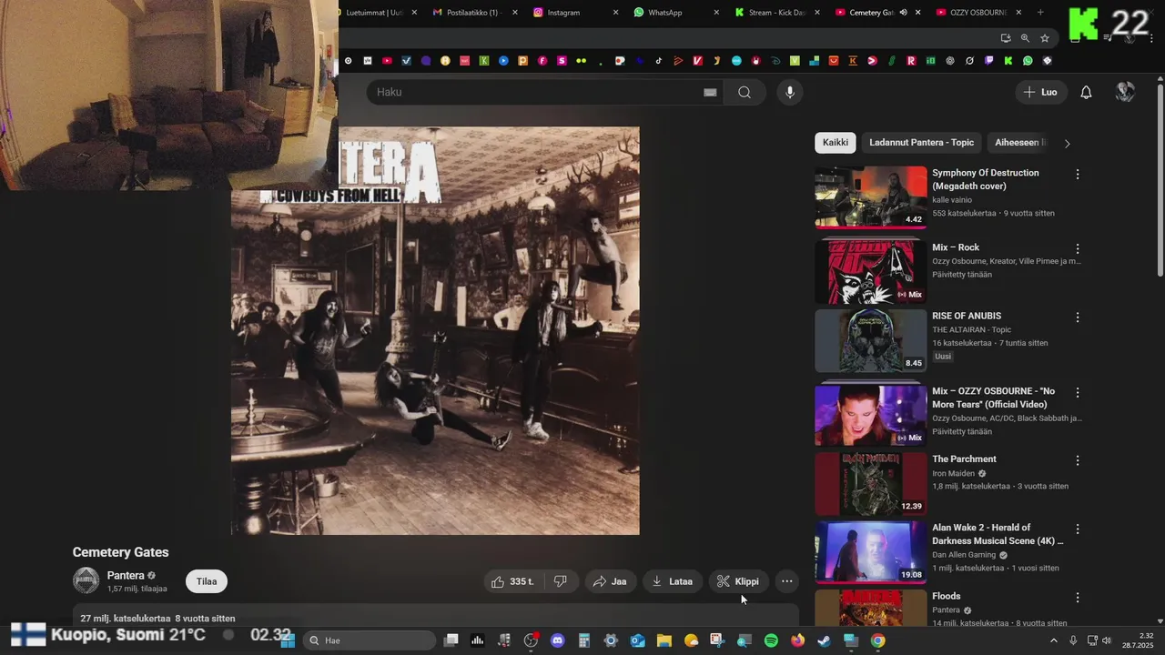The image size is (1165, 655).
Task: Click the YouTube search magnifier button
Action: coord(745,92)
